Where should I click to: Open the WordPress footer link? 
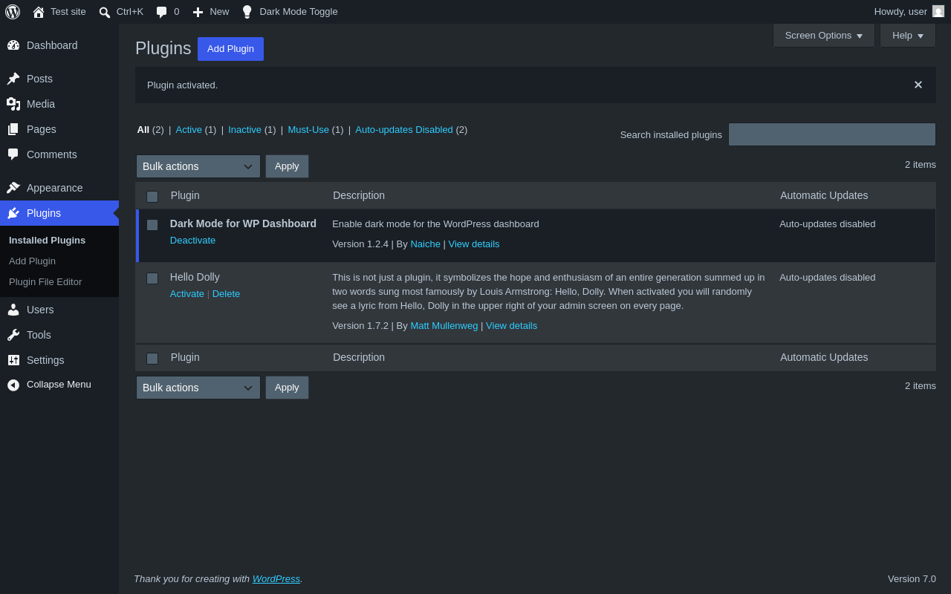pyautogui.click(x=276, y=579)
